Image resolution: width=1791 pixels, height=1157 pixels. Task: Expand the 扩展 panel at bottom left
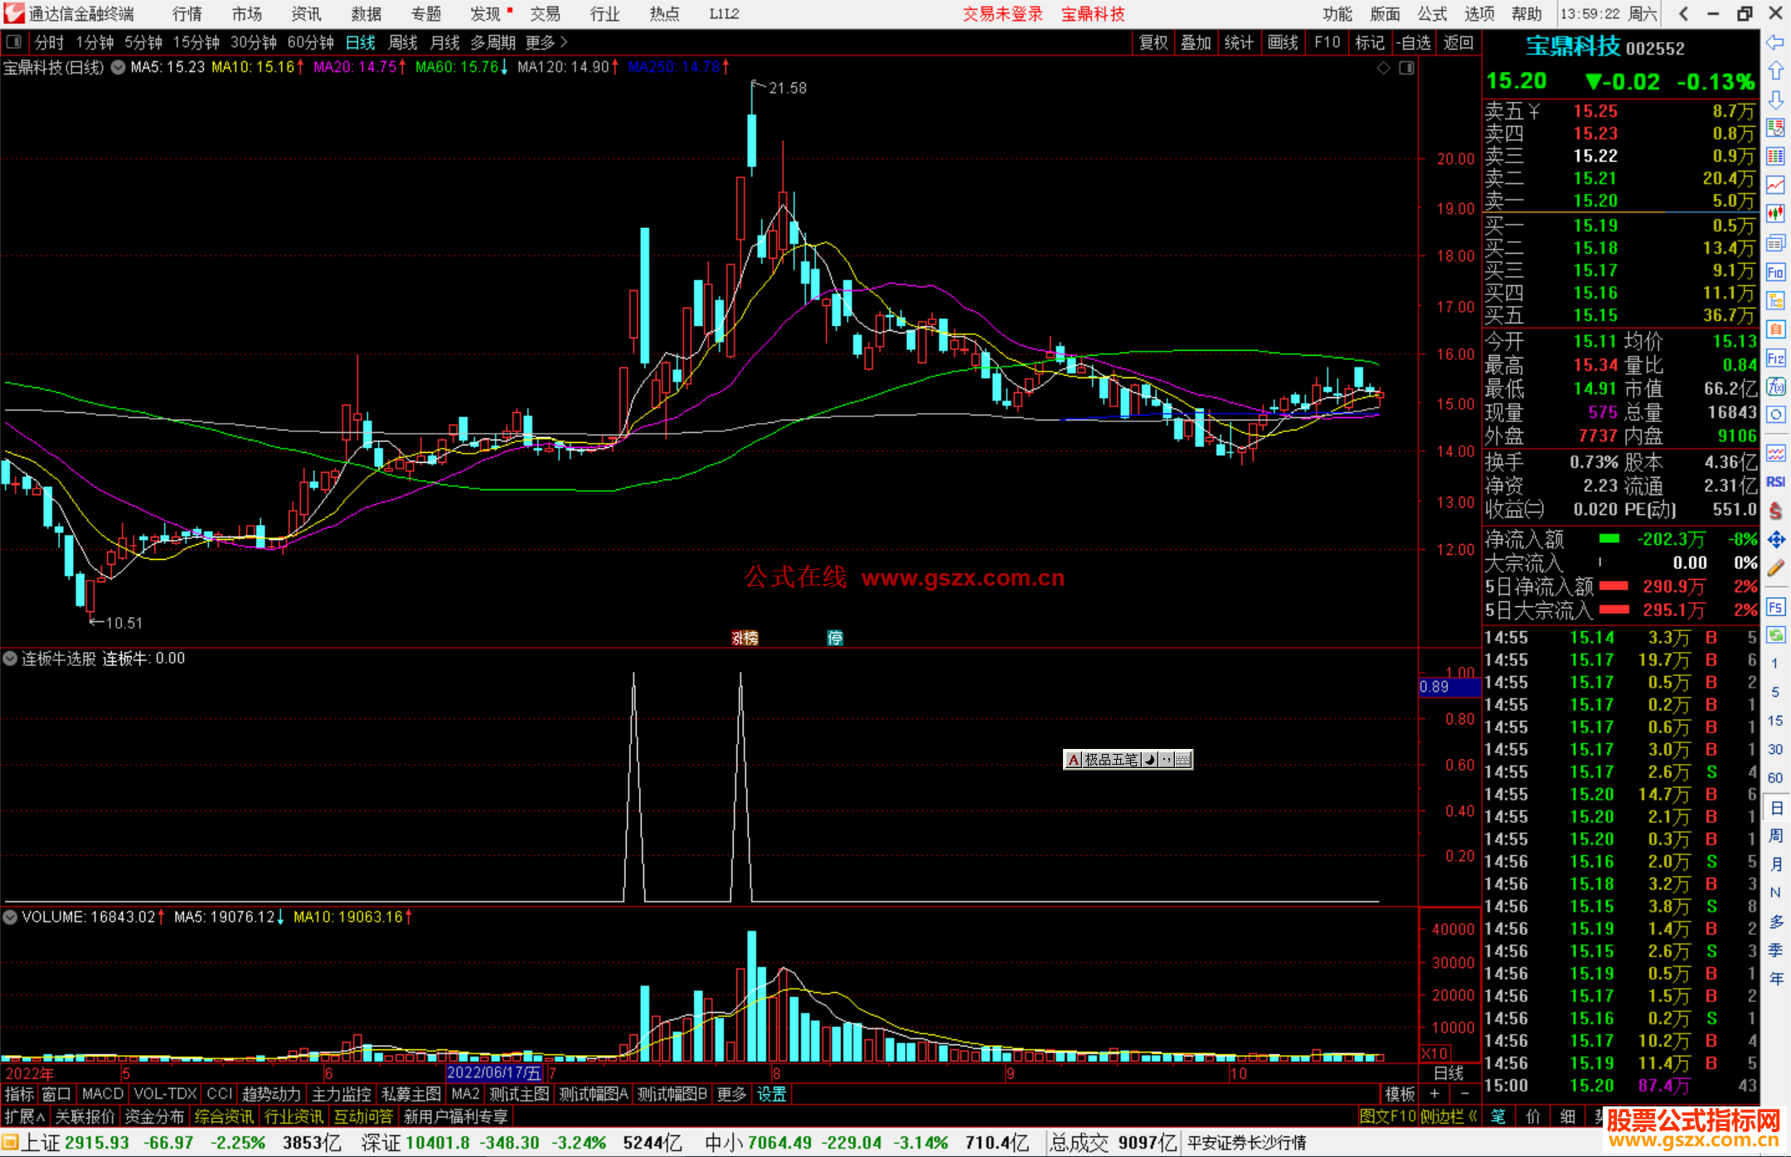pos(25,1116)
